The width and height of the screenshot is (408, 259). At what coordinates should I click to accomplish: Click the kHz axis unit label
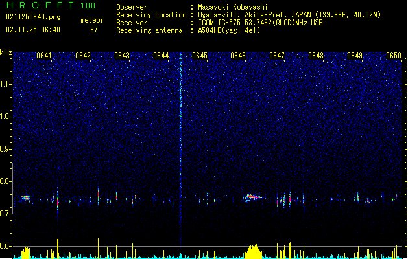tap(6, 52)
